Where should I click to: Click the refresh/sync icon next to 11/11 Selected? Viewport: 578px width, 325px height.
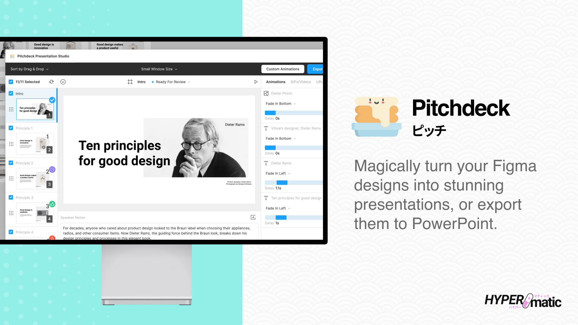click(51, 82)
